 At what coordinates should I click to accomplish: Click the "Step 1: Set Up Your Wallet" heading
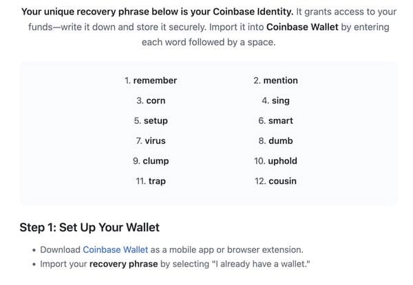pos(89,226)
